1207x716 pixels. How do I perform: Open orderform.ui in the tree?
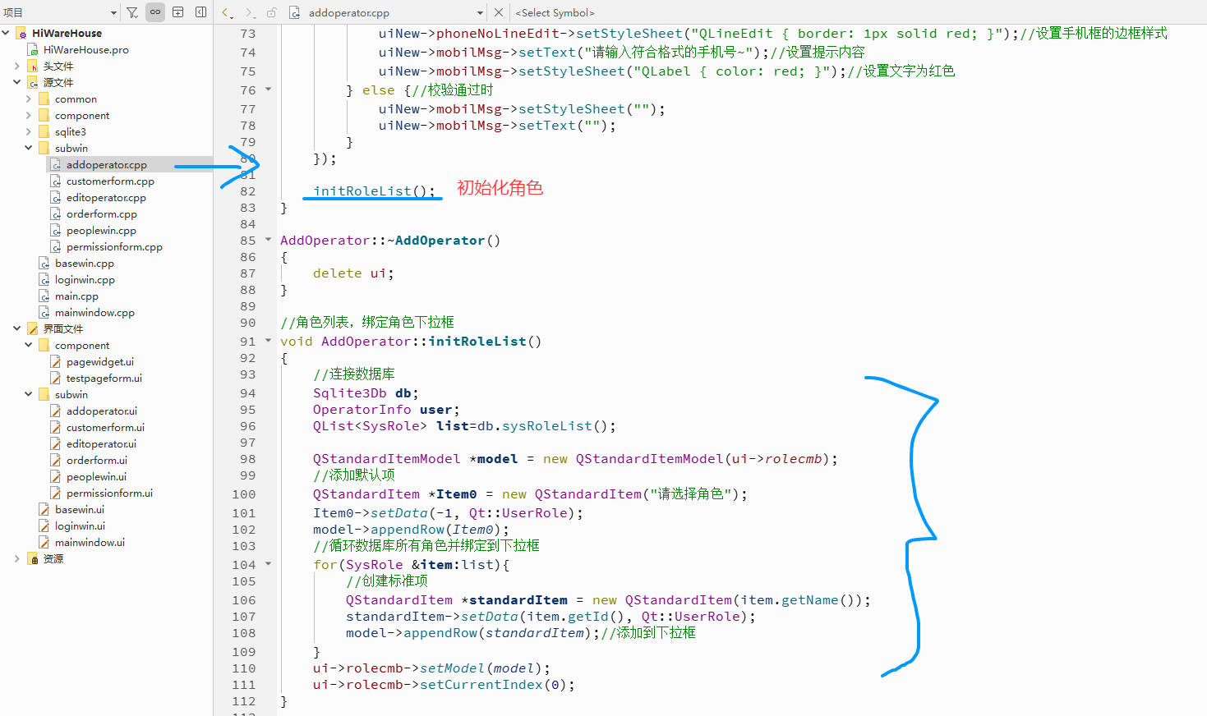click(x=97, y=460)
